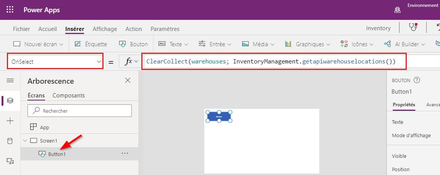The image size is (440, 175).
Task: Insert an Étiquette control
Action: pyautogui.click(x=91, y=44)
